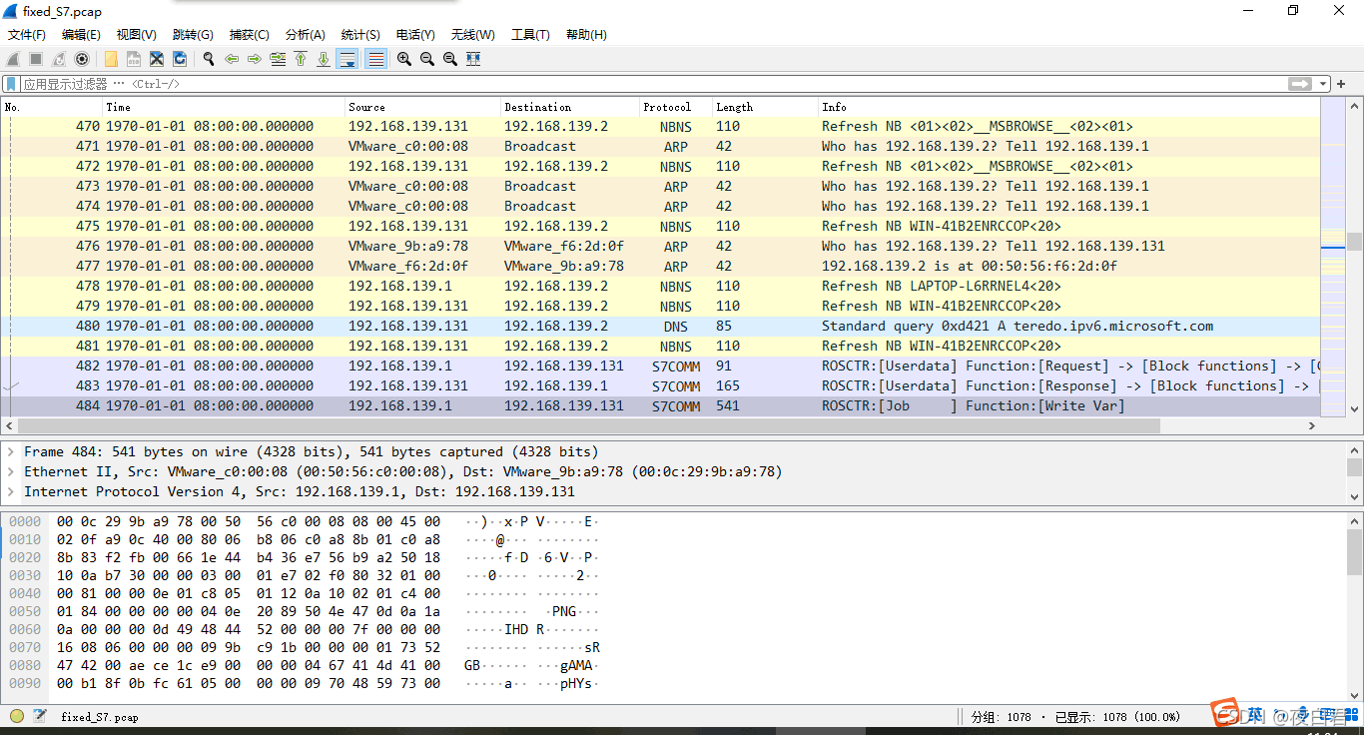The width and height of the screenshot is (1364, 735).
Task: Expand the Ethernet II section
Action: tap(12, 471)
